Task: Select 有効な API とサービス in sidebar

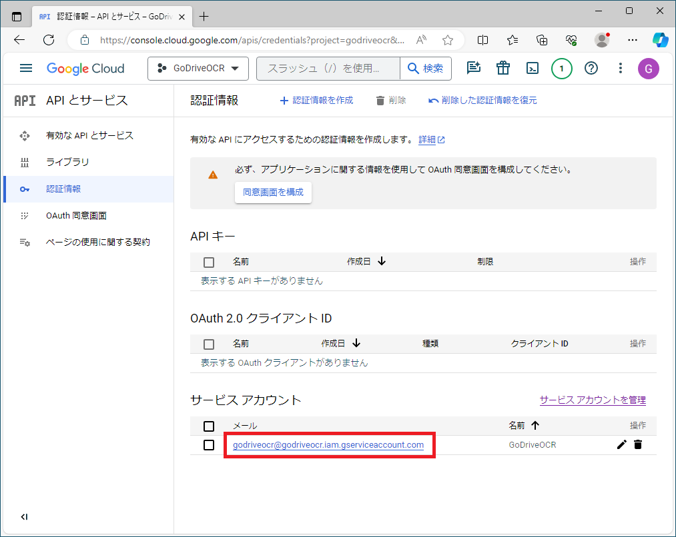Action: point(89,135)
